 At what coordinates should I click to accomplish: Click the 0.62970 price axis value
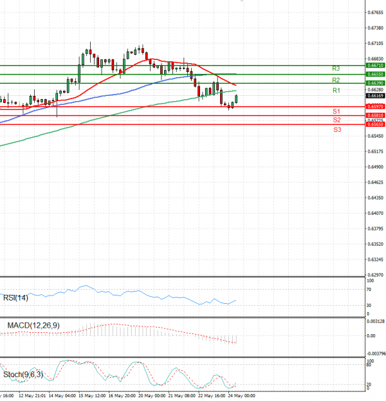click(376, 275)
